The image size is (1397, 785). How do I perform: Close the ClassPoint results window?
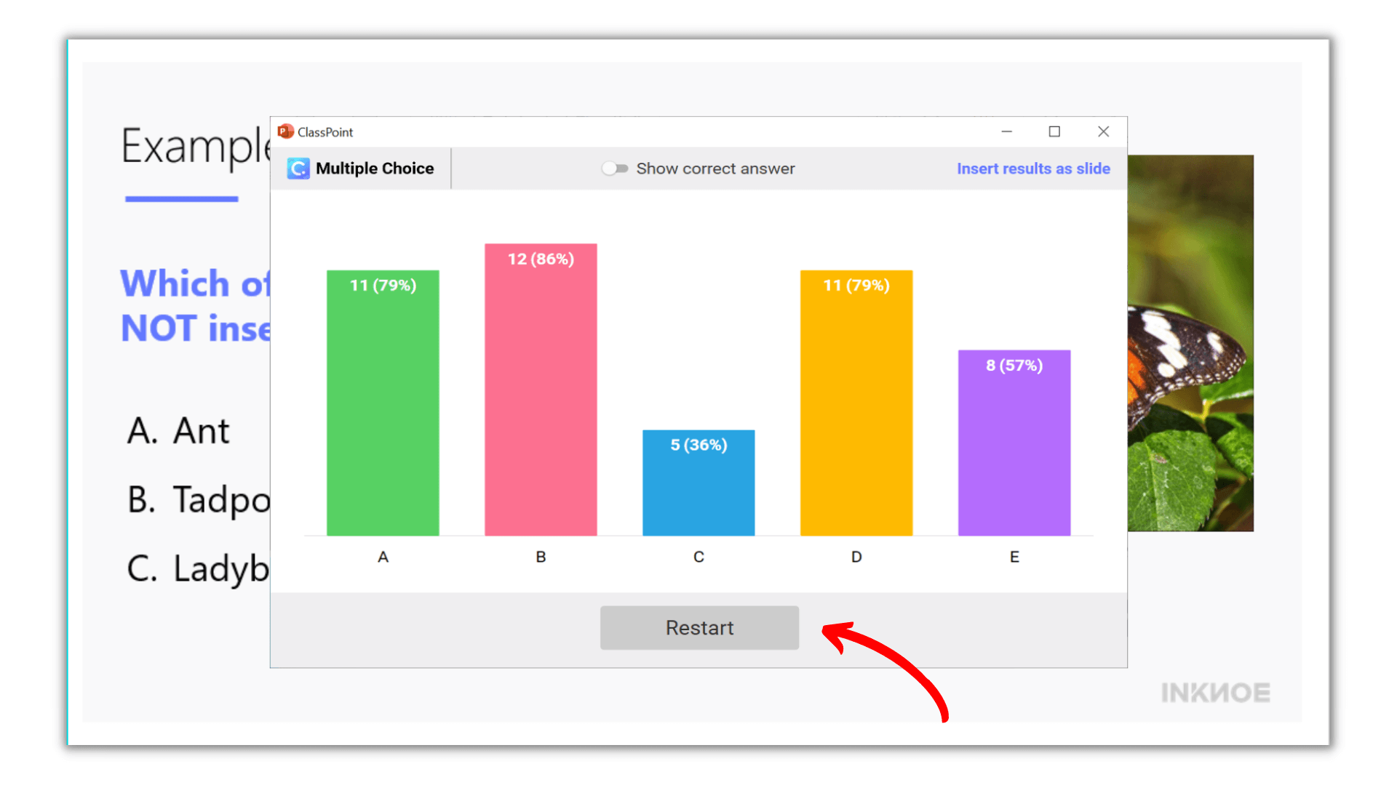[x=1103, y=132]
